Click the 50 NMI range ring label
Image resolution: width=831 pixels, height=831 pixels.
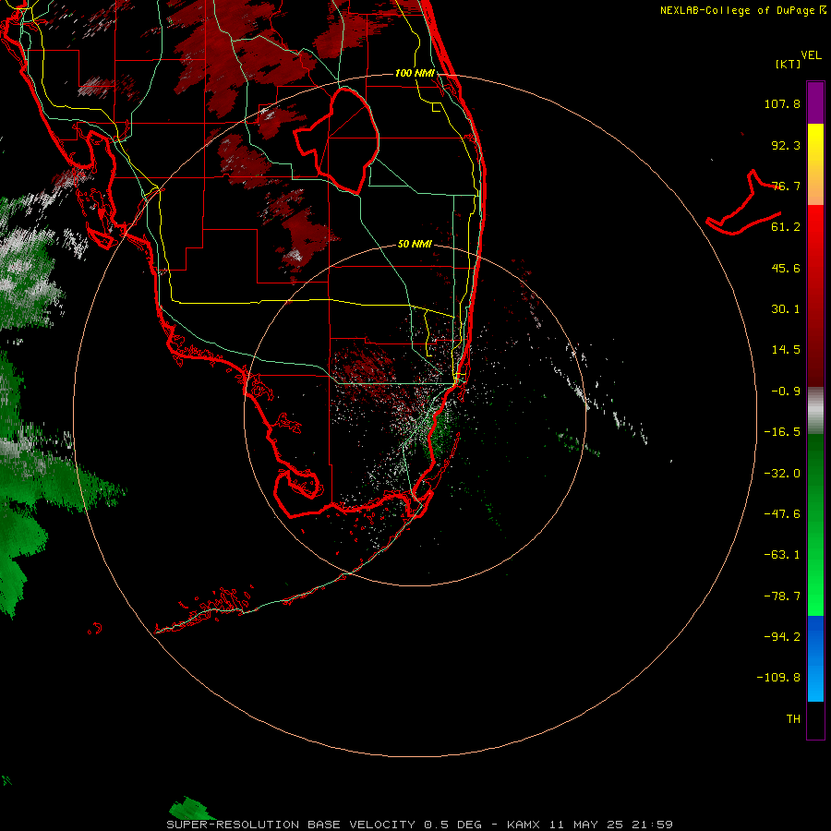point(415,244)
